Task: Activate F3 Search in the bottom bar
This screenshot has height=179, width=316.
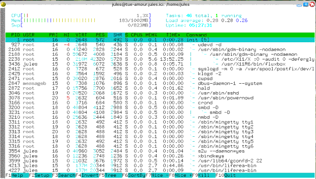Action: pyautogui.click(x=64, y=175)
